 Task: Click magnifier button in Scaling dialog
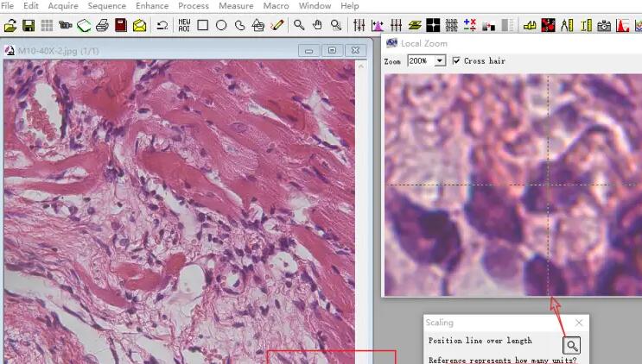[571, 346]
